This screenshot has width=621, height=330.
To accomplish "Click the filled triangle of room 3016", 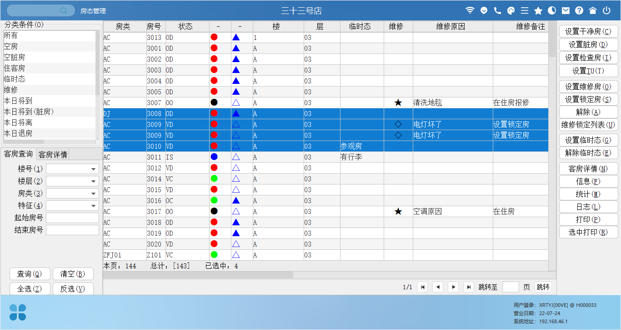I will click(236, 200).
